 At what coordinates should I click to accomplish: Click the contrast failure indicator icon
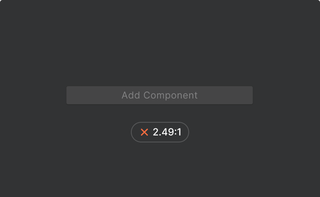coord(144,132)
